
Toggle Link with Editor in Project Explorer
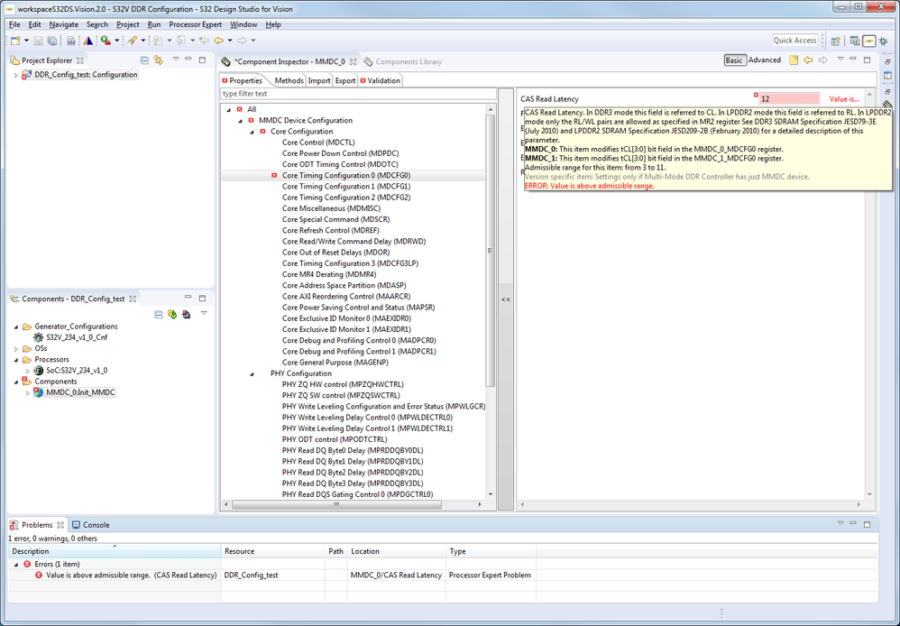(159, 60)
